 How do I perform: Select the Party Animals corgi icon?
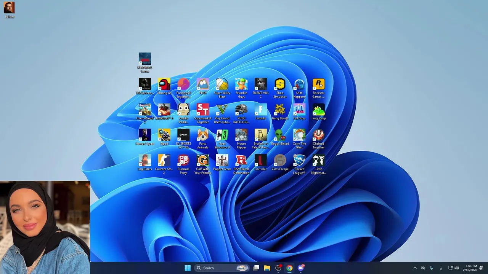pyautogui.click(x=203, y=139)
